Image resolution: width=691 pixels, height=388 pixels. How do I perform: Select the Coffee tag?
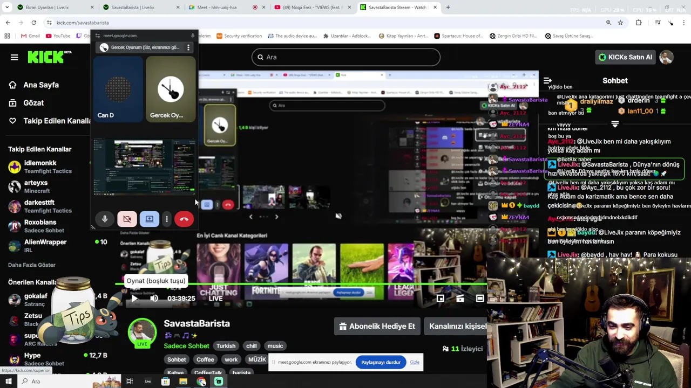(205, 359)
